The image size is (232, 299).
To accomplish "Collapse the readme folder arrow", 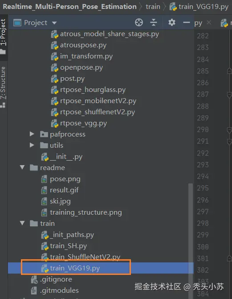I will (x=22, y=168).
